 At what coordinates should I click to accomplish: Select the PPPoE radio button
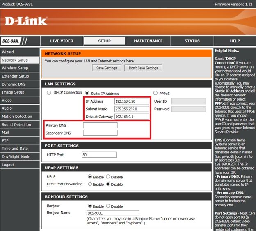(x=155, y=93)
